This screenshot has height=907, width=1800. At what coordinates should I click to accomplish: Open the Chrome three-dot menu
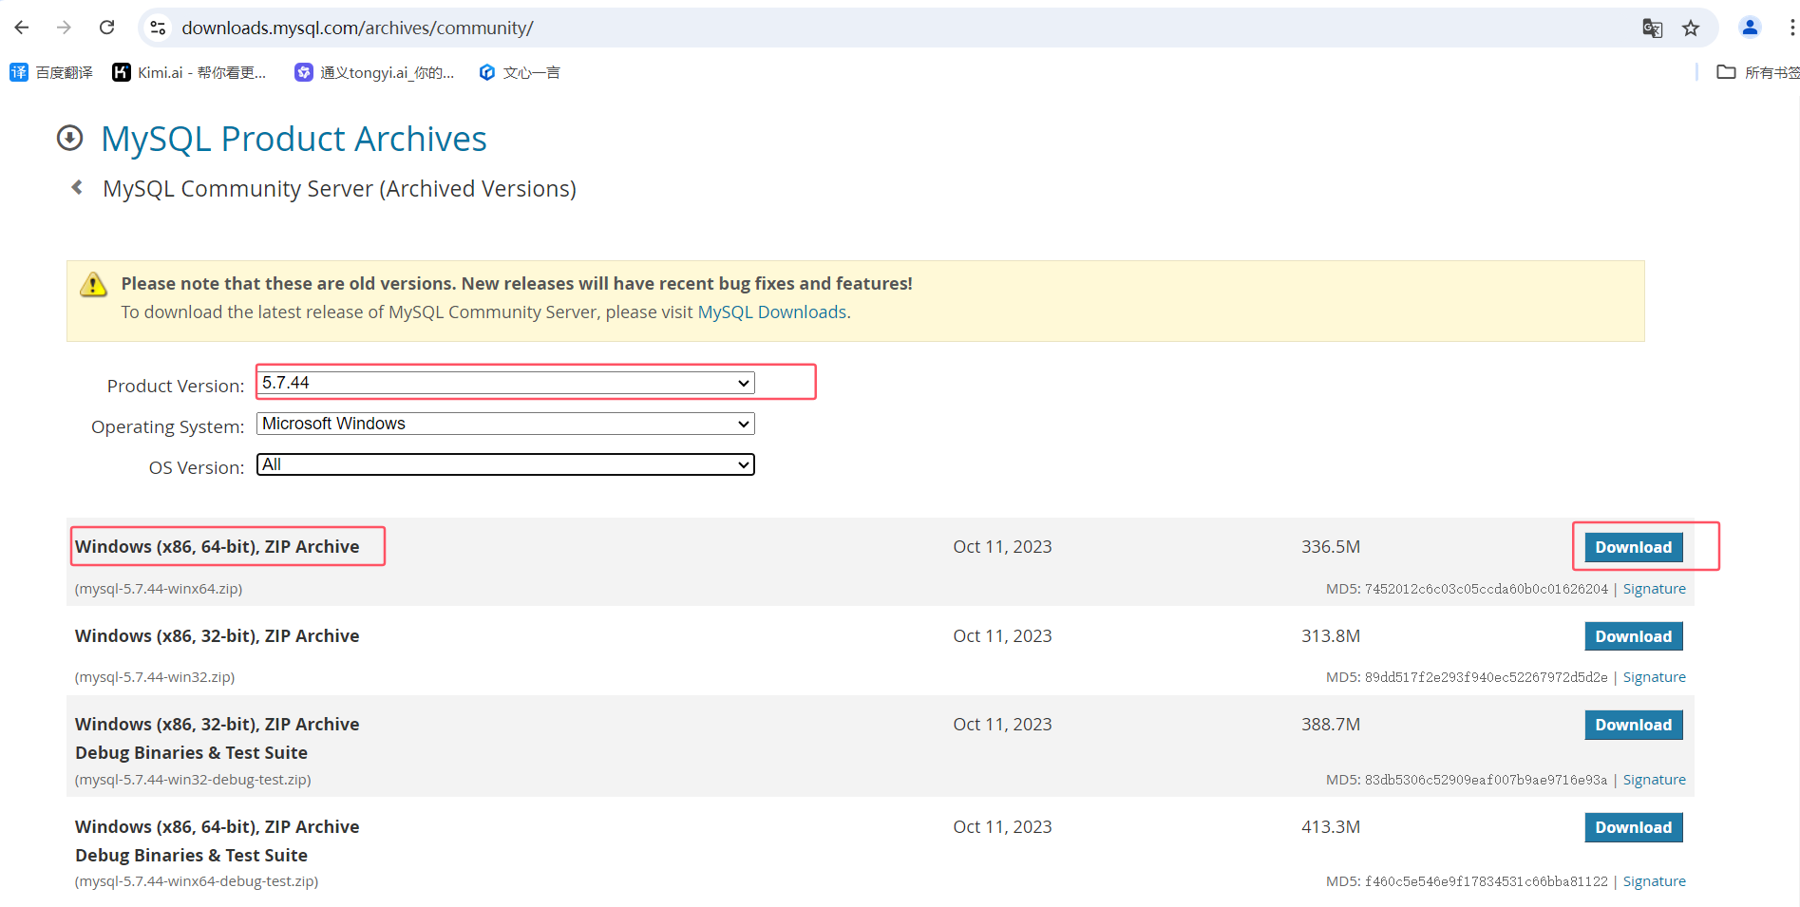[x=1791, y=28]
